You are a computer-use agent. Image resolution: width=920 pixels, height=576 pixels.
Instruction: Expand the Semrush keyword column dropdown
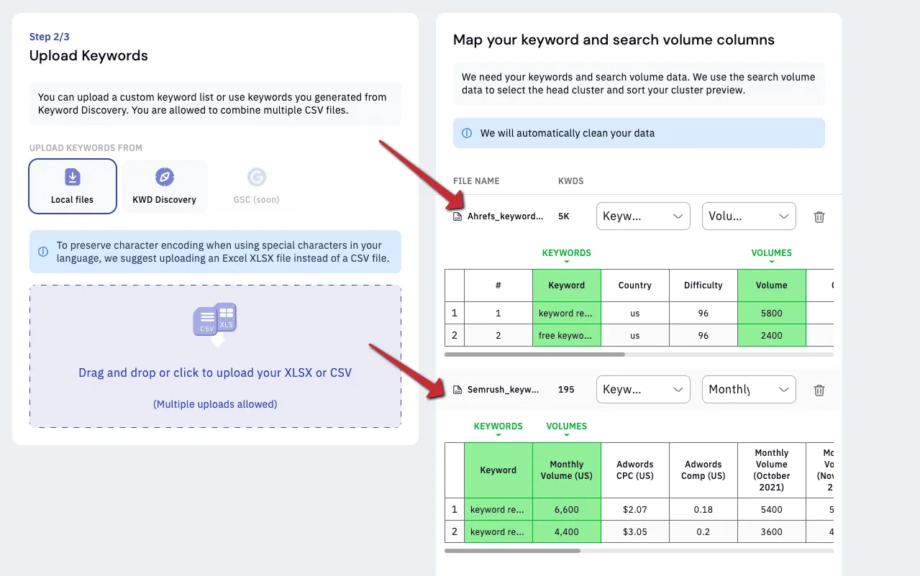pos(643,390)
